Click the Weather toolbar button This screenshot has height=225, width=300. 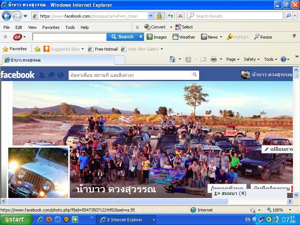[x=184, y=37]
